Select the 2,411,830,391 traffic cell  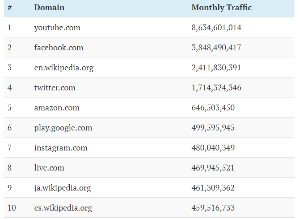pos(216,68)
